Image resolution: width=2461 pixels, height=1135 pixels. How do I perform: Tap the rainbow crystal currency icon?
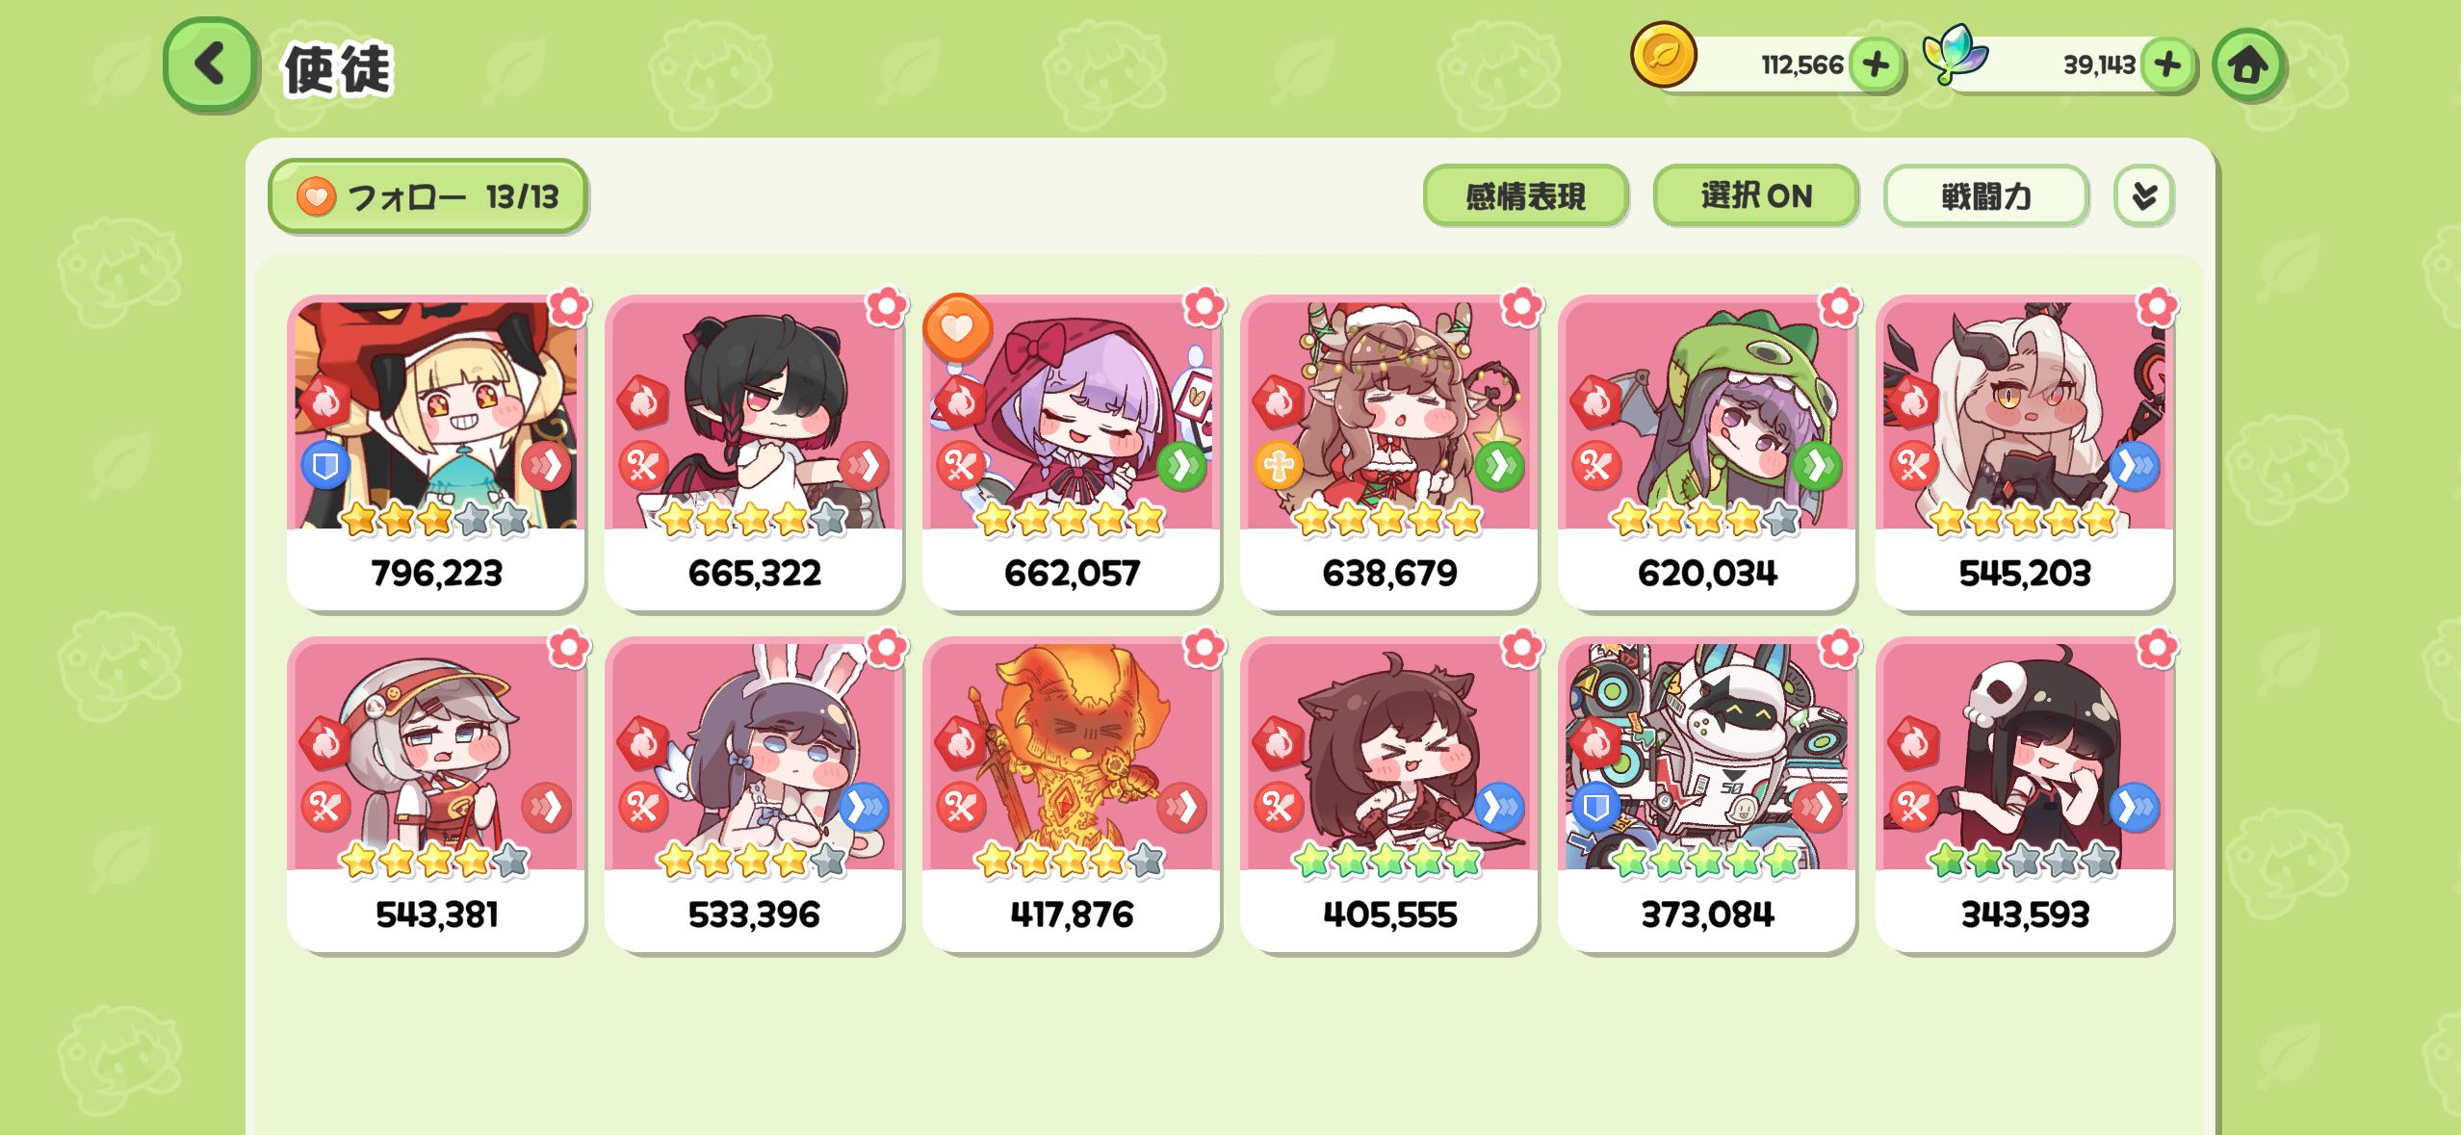(x=1955, y=56)
